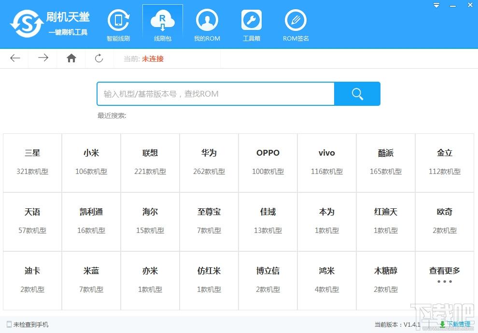Select the 米蓝 brand tile
478x333 pixels.
[x=91, y=280]
